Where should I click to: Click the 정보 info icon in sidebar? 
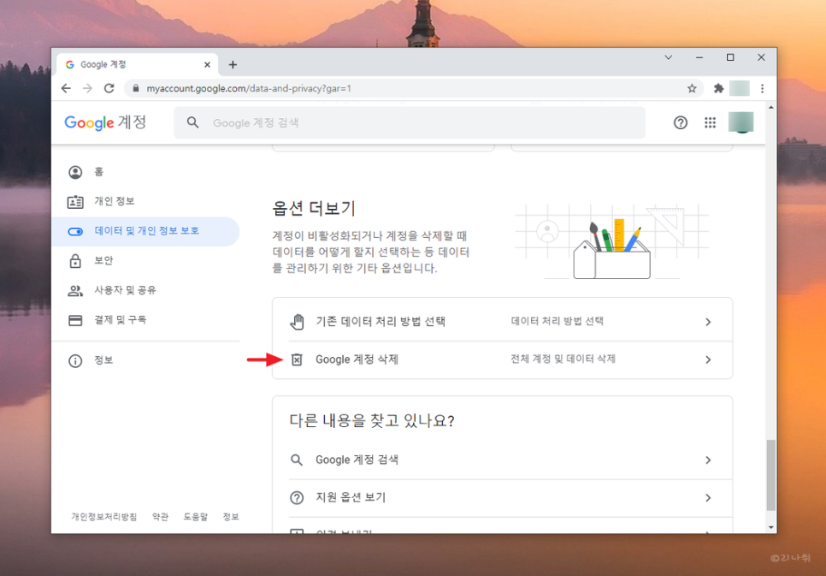coord(76,359)
